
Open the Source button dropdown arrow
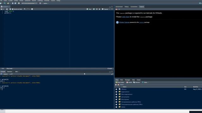110,9
